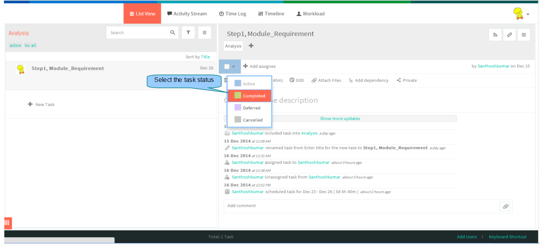Toggle the task status checkbox
The width and height of the screenshot is (541, 247).
(x=227, y=66)
